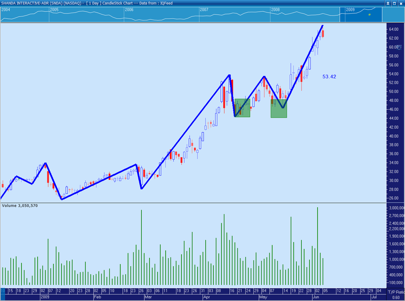Select the tallest volume bar in early June

[x=318, y=246]
